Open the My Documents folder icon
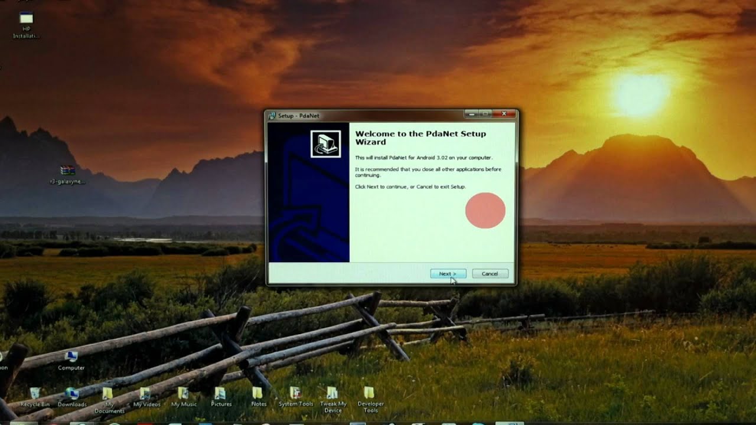 (x=109, y=400)
